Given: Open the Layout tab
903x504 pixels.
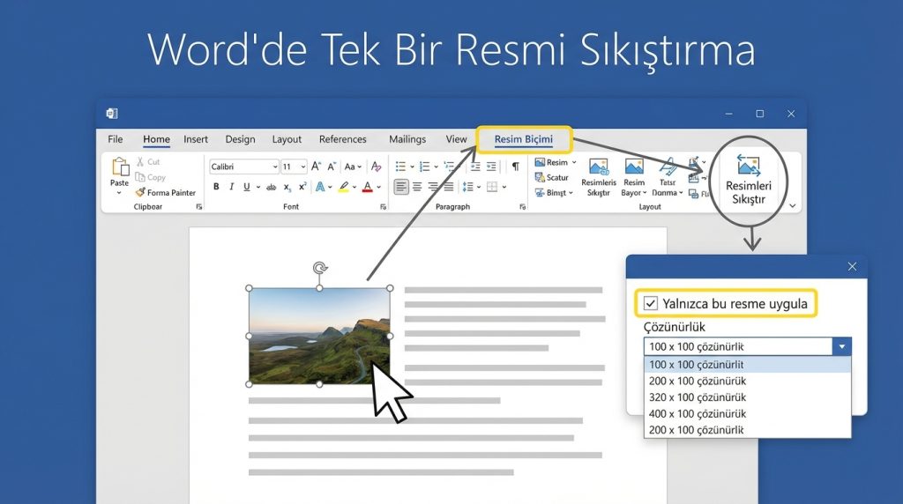Looking at the screenshot, I should pyautogui.click(x=287, y=139).
